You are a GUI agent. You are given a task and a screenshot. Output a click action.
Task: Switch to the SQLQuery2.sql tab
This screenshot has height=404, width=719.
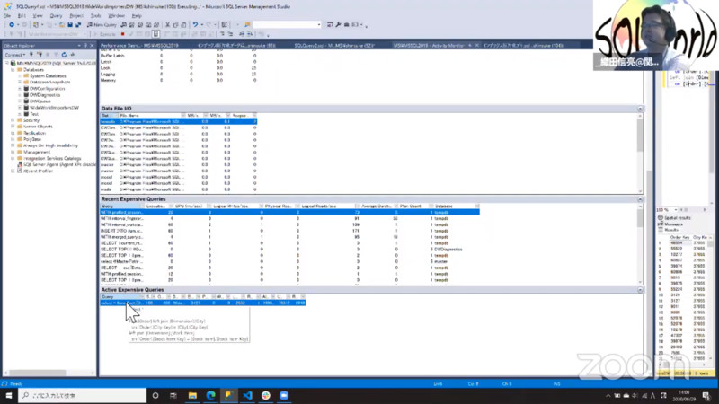coord(334,46)
